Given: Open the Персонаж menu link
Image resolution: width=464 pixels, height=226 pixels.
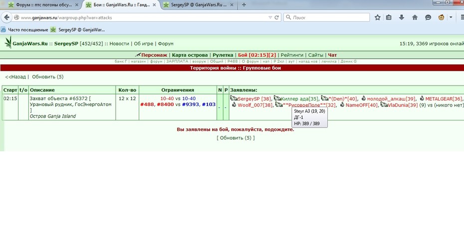Looking at the screenshot, I should click(154, 55).
